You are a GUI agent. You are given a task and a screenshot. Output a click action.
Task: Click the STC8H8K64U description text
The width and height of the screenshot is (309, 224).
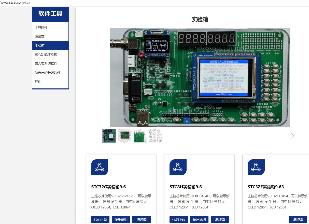click(200, 202)
